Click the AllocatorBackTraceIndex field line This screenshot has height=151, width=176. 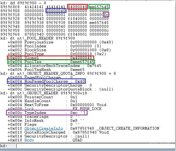[54, 65]
